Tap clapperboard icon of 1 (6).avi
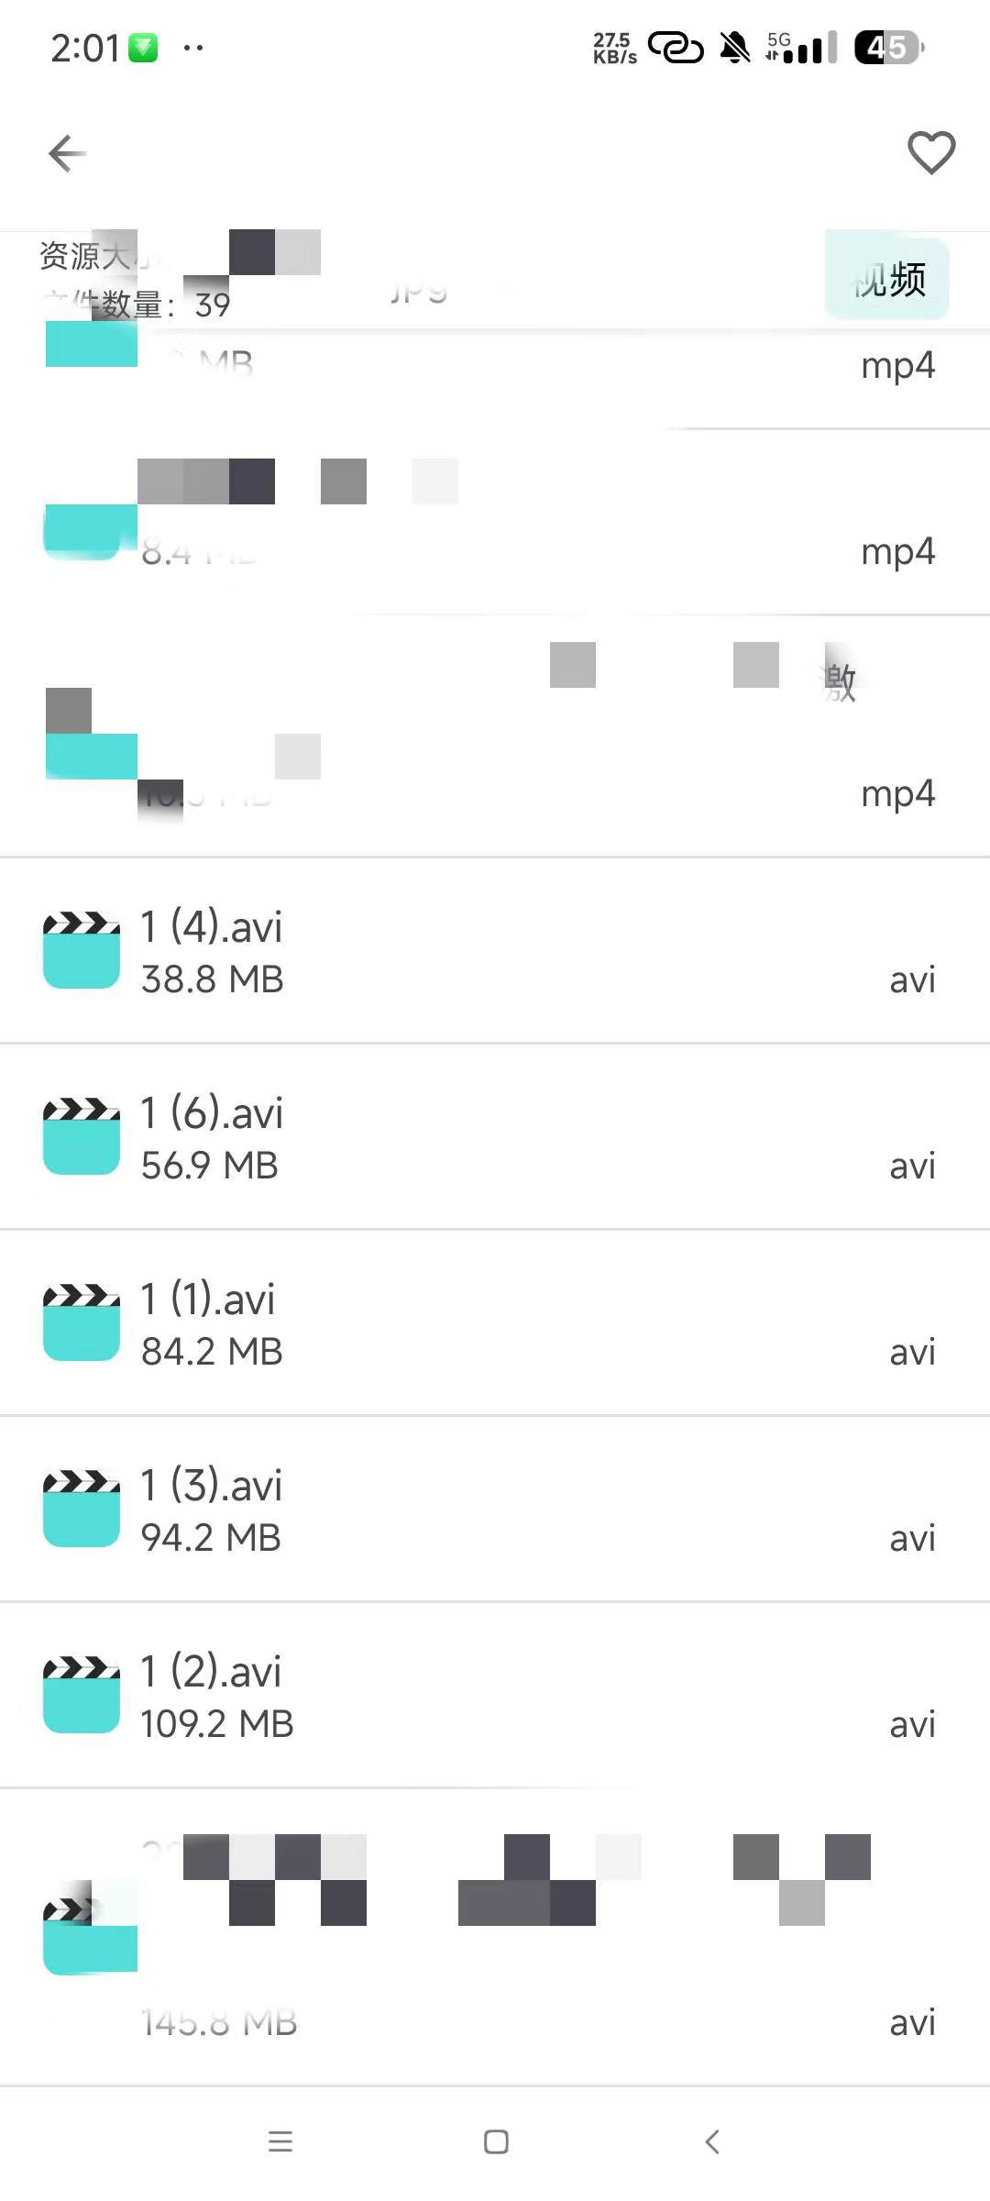 (x=82, y=1136)
